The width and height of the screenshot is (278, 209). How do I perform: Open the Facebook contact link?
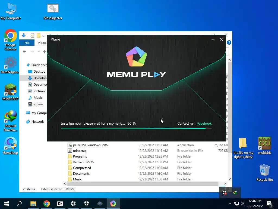click(x=204, y=124)
